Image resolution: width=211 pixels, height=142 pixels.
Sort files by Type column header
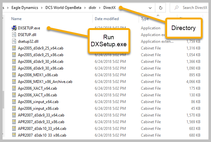click(x=145, y=19)
